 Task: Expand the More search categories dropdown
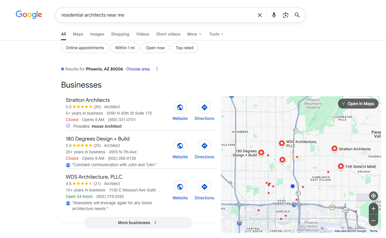click(194, 34)
